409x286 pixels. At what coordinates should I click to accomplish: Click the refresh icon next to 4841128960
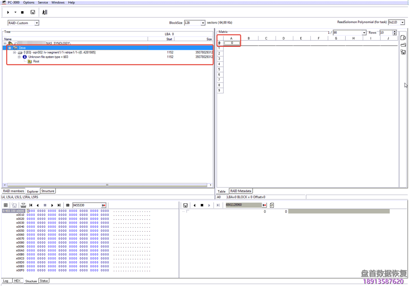pos(272,205)
